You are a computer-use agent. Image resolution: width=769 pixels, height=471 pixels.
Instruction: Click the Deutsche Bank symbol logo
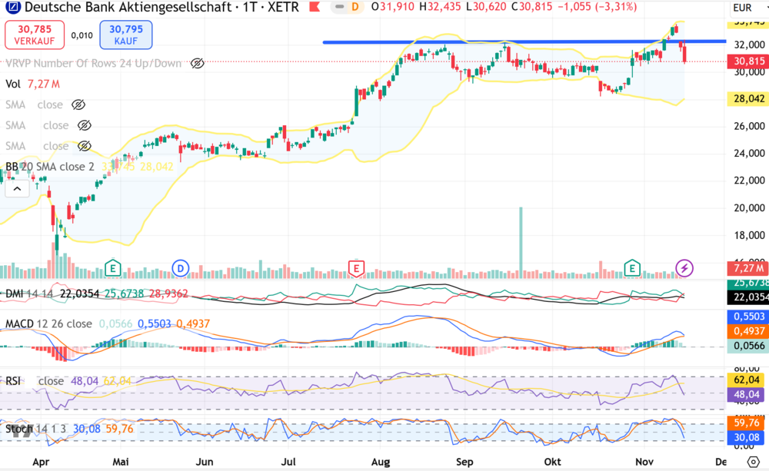click(11, 8)
